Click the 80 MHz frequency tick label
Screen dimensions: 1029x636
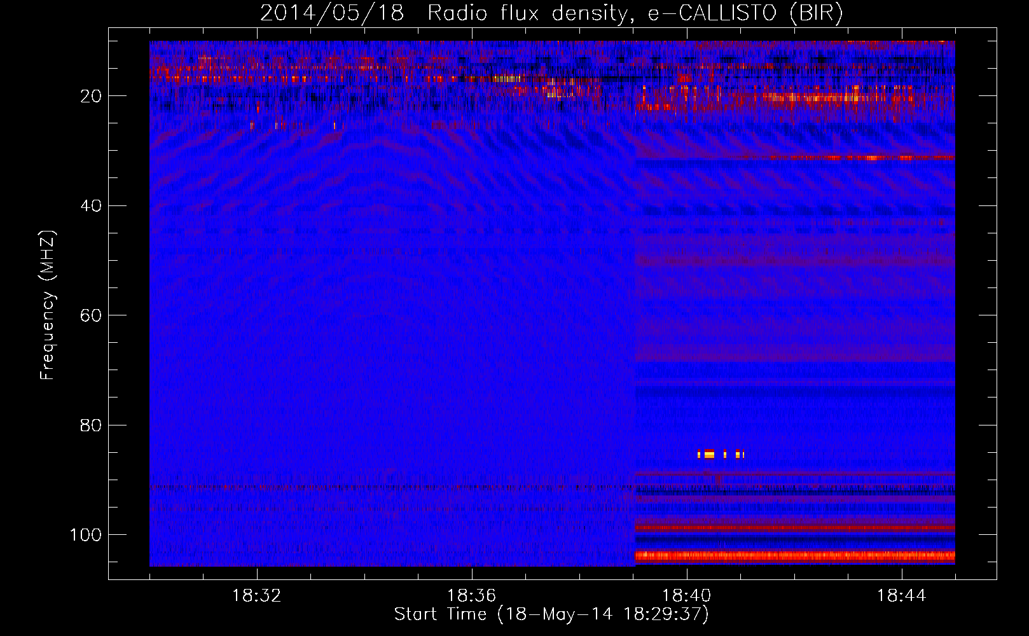coord(91,425)
